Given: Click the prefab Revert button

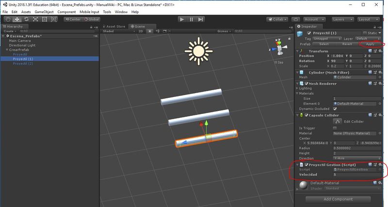Looking at the screenshot, I should pyautogui.click(x=347, y=44).
